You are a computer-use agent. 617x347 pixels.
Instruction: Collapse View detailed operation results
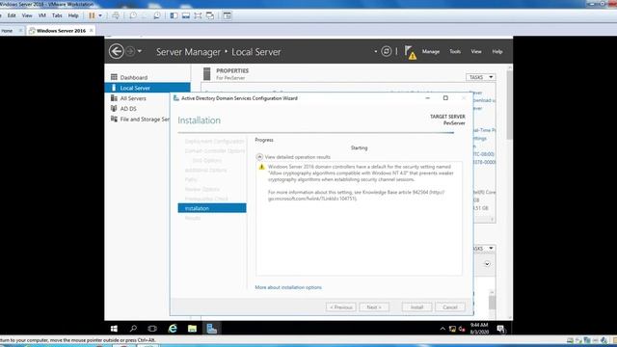[x=259, y=157]
